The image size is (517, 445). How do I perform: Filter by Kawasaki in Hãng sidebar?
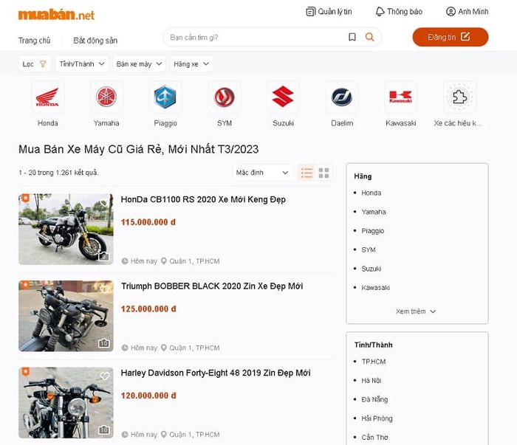[375, 288]
